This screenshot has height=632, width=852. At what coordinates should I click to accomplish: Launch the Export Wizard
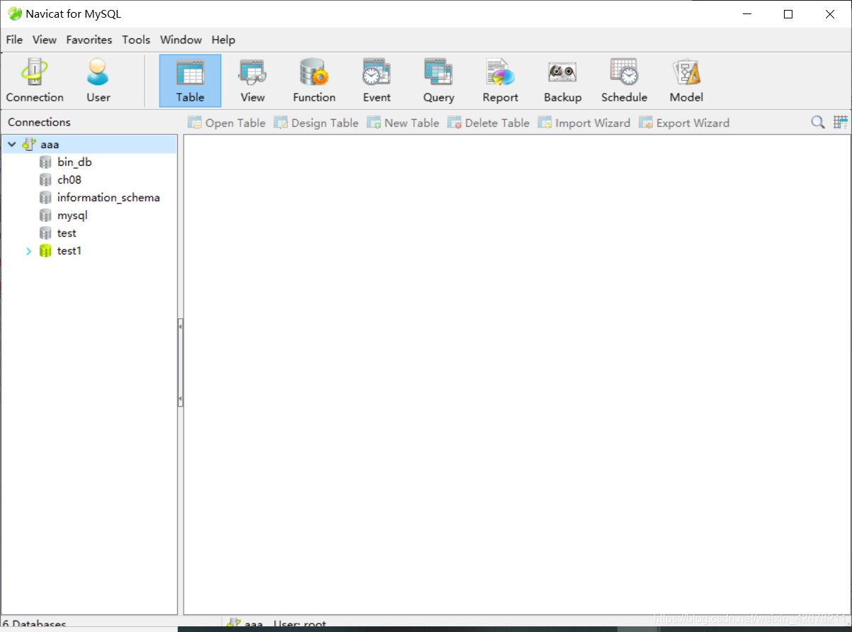[x=684, y=123]
